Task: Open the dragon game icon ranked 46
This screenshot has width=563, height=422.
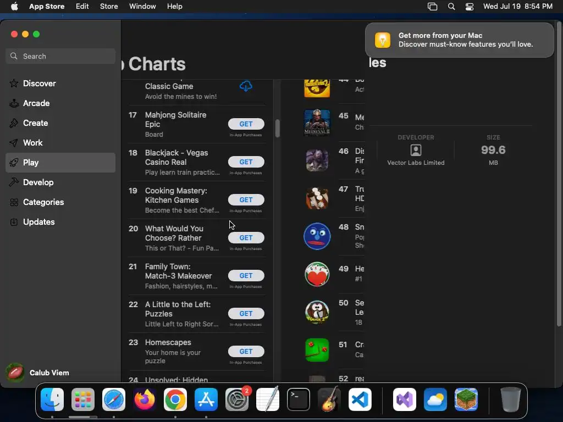Action: 317,160
